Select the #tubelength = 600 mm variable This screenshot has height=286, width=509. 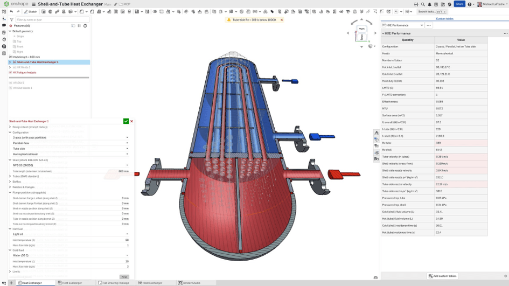(24, 57)
